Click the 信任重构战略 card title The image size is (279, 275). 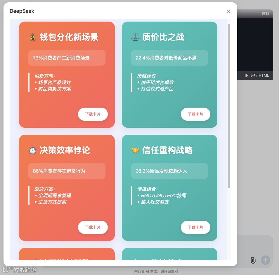(x=167, y=150)
